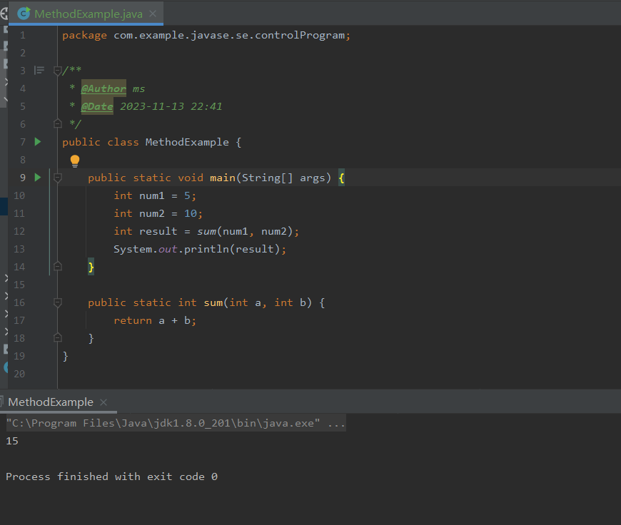
Task: Click the sum call on line 12
Action: pos(206,232)
